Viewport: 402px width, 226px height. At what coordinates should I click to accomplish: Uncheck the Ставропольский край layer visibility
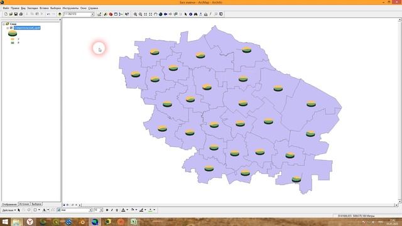pyautogui.click(x=11, y=28)
